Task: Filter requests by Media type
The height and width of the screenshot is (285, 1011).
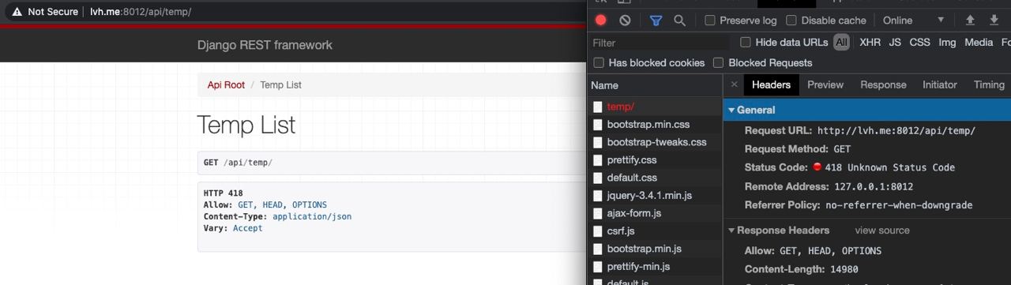Action: pyautogui.click(x=979, y=42)
